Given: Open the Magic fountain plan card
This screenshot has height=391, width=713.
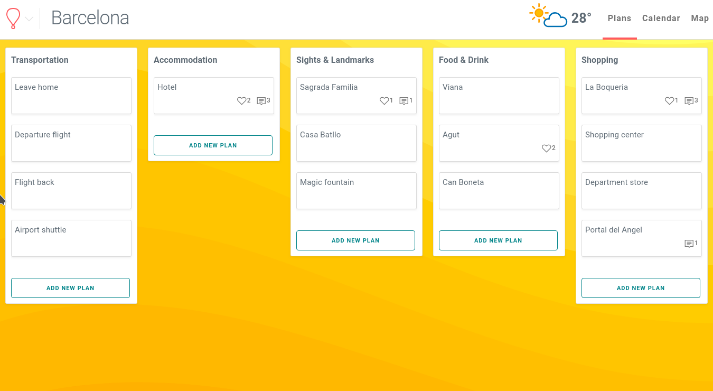Looking at the screenshot, I should [x=356, y=190].
